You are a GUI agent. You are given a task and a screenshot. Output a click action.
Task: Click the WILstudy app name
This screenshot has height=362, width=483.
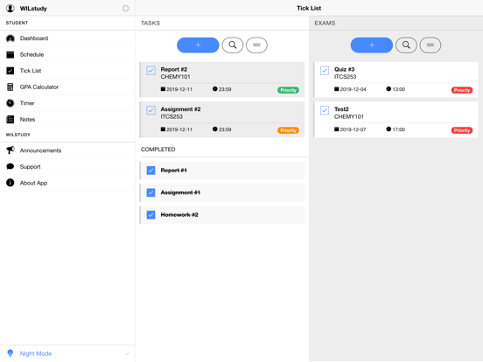point(33,9)
